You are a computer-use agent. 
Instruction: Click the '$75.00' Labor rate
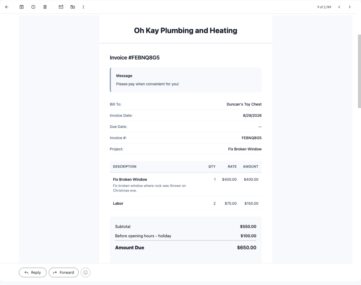coord(231,204)
